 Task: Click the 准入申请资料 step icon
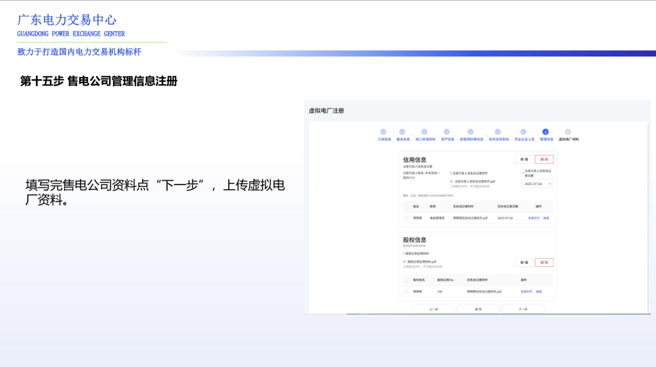point(424,131)
